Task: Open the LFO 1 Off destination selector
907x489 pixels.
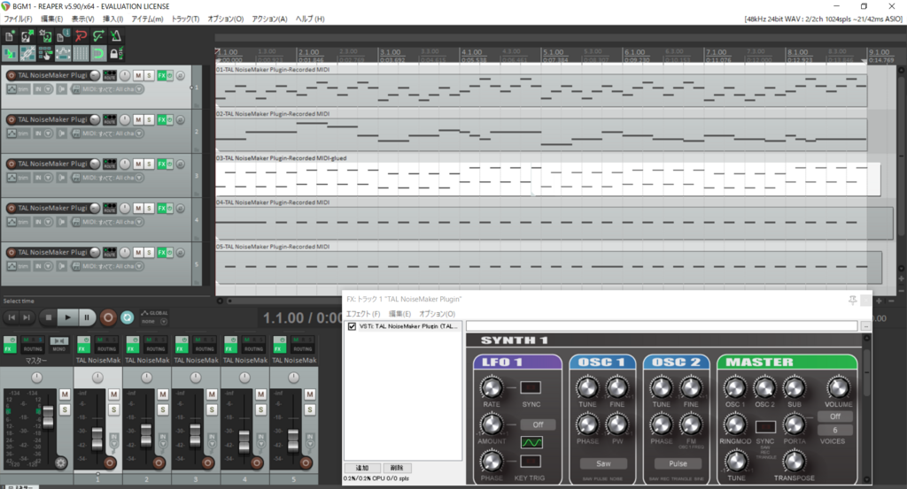Action: (538, 424)
